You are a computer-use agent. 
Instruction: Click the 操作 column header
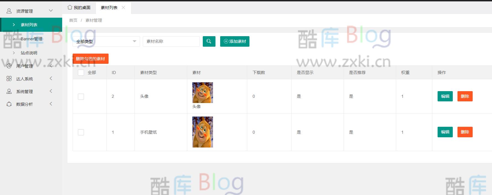442,73
